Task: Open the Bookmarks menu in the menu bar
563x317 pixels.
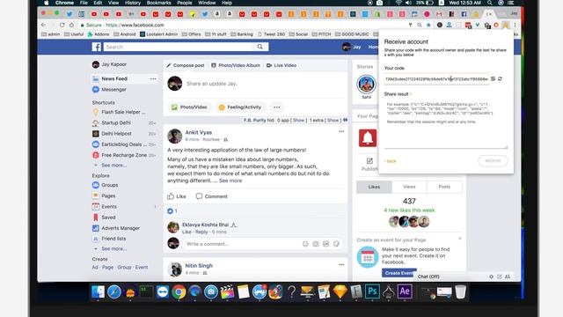Action: point(158,3)
